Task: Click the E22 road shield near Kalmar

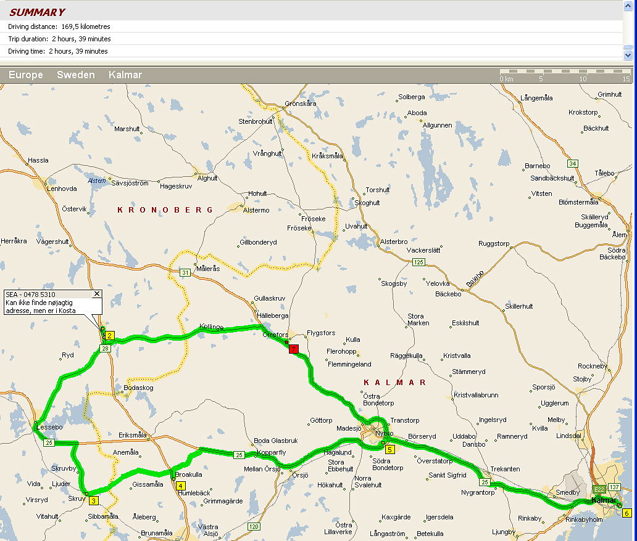Action: tap(599, 489)
